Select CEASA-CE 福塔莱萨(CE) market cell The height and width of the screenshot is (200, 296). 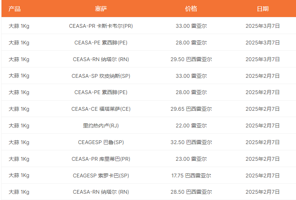point(101,109)
